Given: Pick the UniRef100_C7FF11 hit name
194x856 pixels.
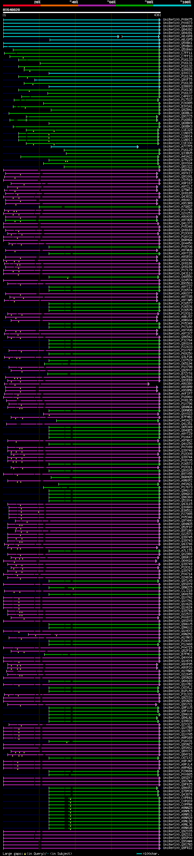Looking at the screenshot, I should pyautogui.click(x=178, y=53).
